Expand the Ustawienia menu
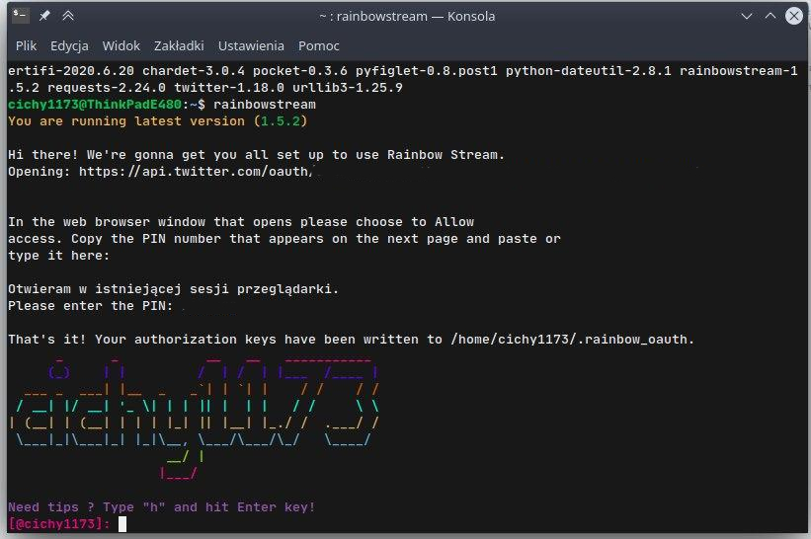Image resolution: width=811 pixels, height=539 pixels. pos(251,45)
